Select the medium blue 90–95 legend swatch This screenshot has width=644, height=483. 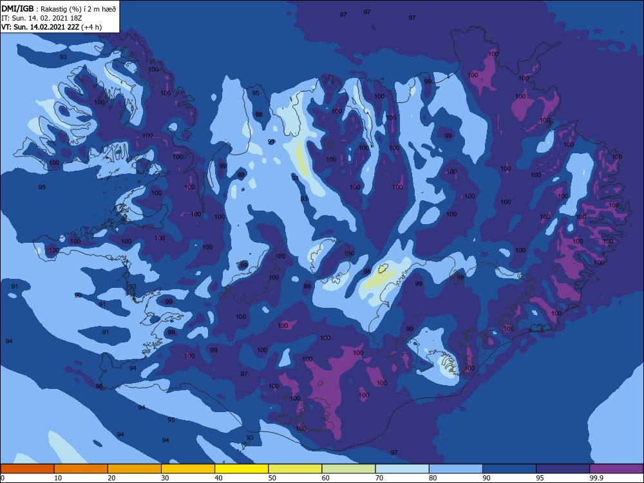click(x=509, y=469)
